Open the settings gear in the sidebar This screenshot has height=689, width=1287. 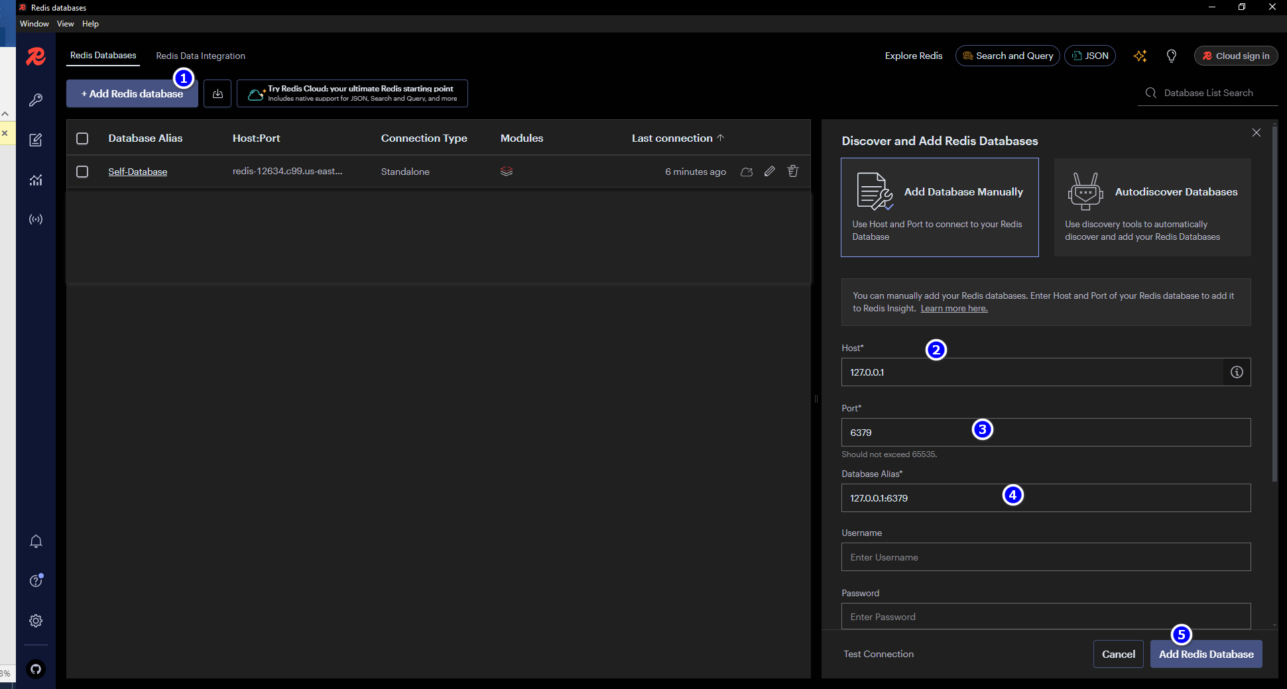coord(35,621)
